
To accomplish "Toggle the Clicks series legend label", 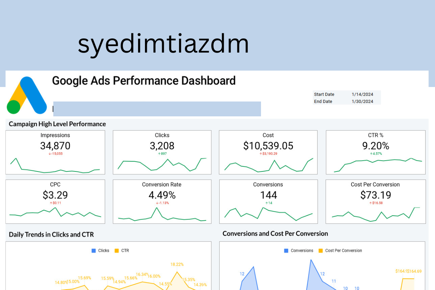I will (104, 250).
